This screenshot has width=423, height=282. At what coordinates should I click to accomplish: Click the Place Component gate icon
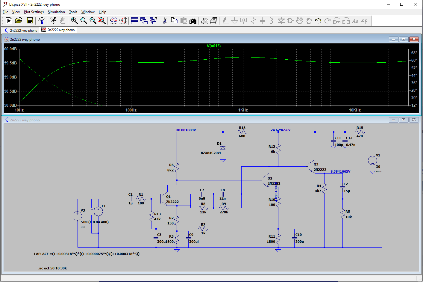[290, 21]
